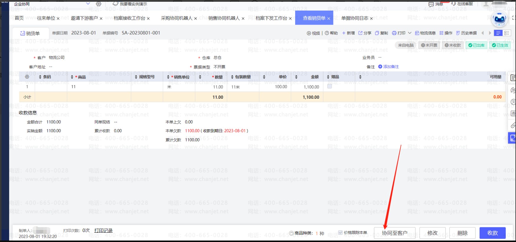The image size is (516, 242).
Task: Click the 已生效 status tag
Action: point(500,45)
